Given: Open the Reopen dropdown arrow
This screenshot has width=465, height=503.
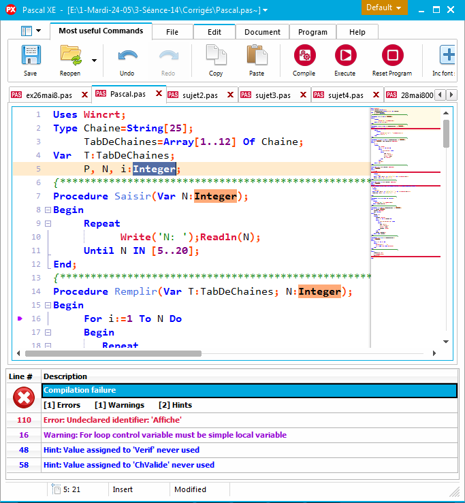Looking at the screenshot, I should pyautogui.click(x=94, y=60).
